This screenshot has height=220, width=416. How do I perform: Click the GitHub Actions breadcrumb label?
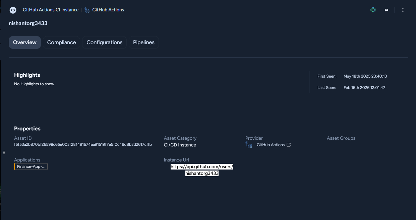108,10
